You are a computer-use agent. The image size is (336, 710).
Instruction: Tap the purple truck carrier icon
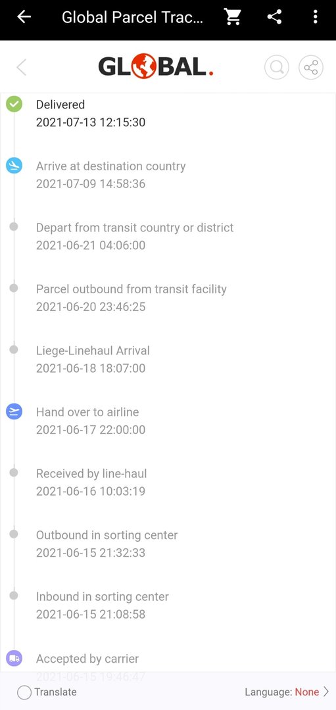(14, 658)
